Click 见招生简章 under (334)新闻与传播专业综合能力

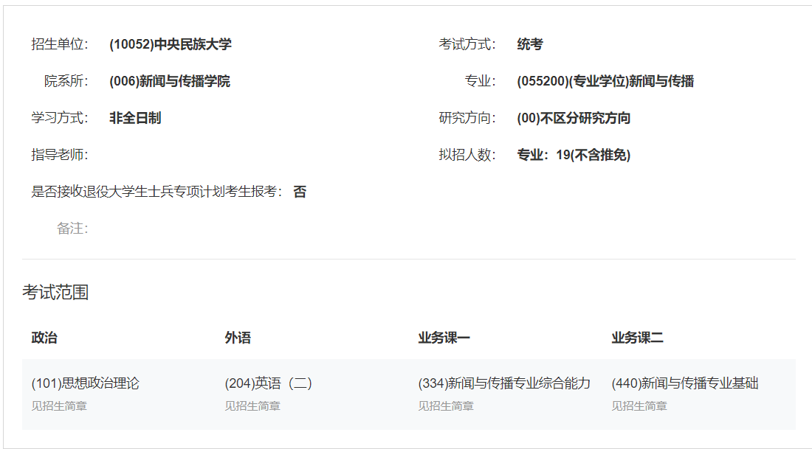pyautogui.click(x=446, y=406)
